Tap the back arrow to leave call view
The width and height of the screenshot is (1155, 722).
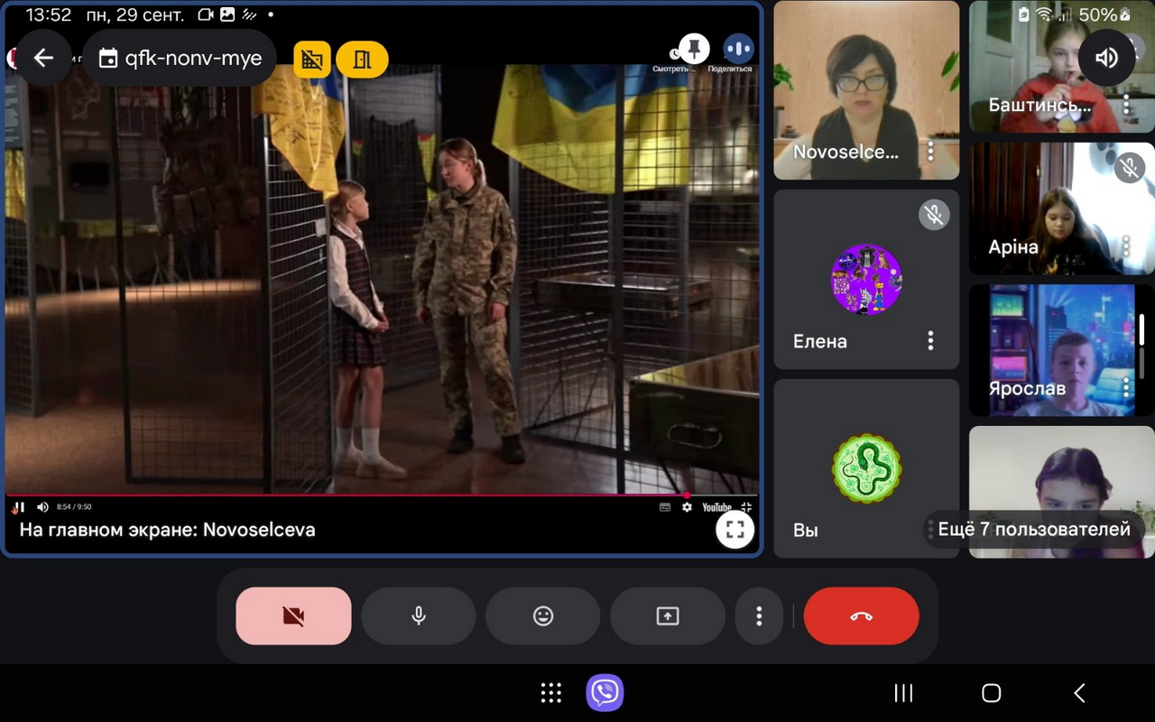[43, 59]
